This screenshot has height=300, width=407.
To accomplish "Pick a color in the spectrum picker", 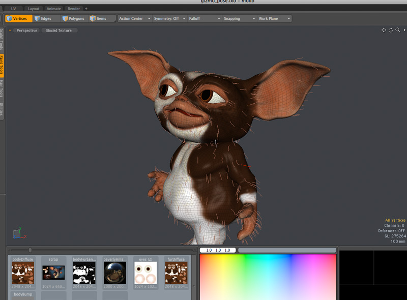I will click(x=268, y=277).
